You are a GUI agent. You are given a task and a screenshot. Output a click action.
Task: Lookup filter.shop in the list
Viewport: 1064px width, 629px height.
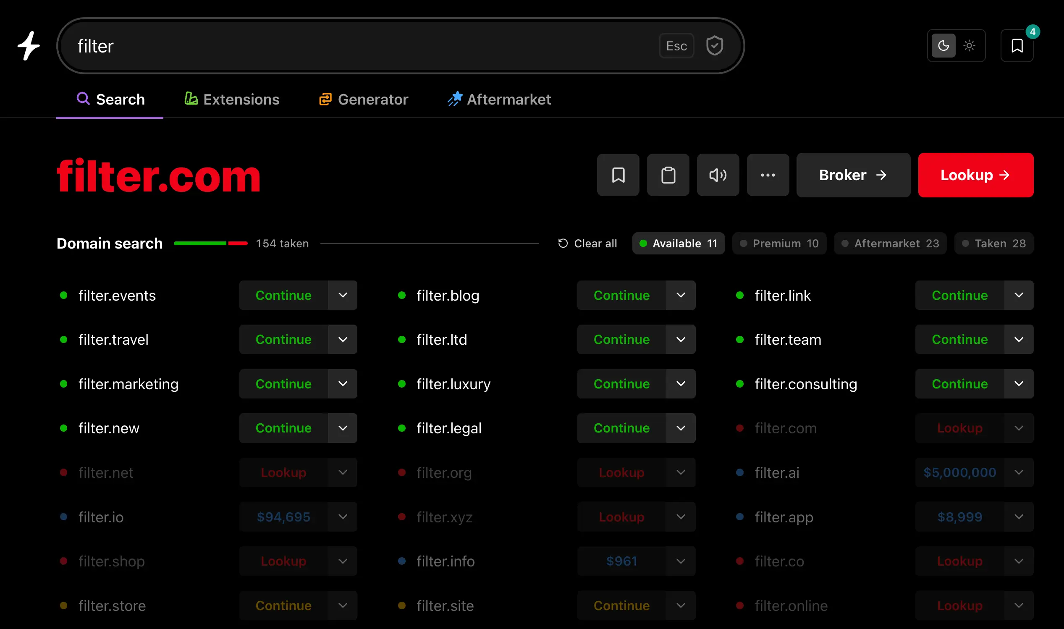coord(283,561)
